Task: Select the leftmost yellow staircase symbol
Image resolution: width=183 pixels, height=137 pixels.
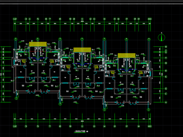Action: 24,61
